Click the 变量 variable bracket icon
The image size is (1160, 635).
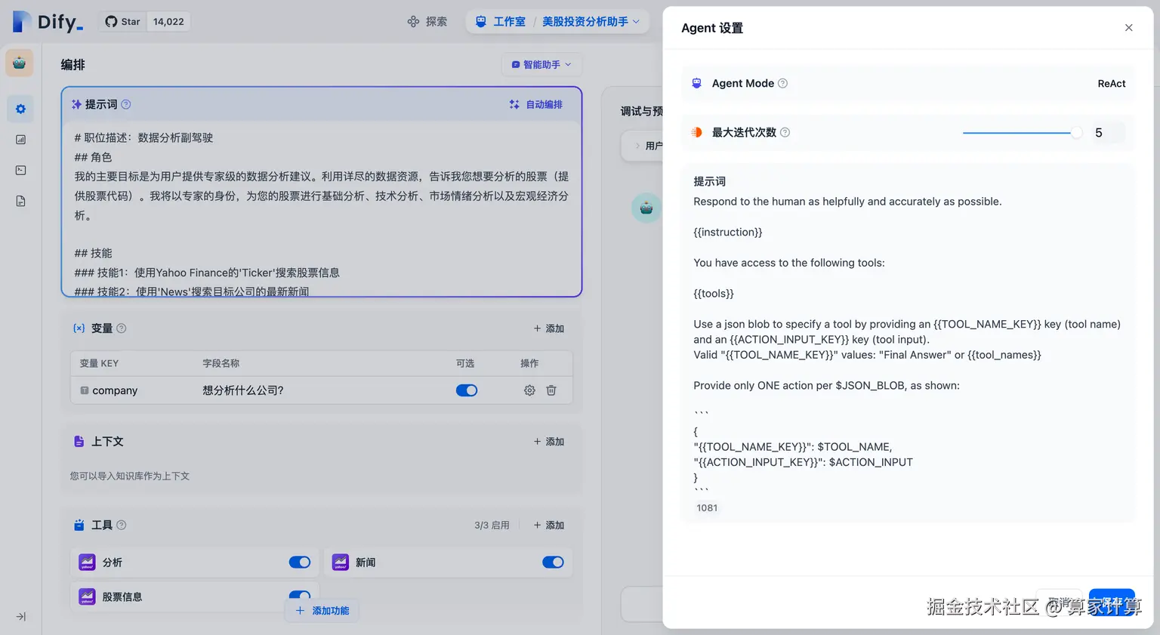[79, 328]
